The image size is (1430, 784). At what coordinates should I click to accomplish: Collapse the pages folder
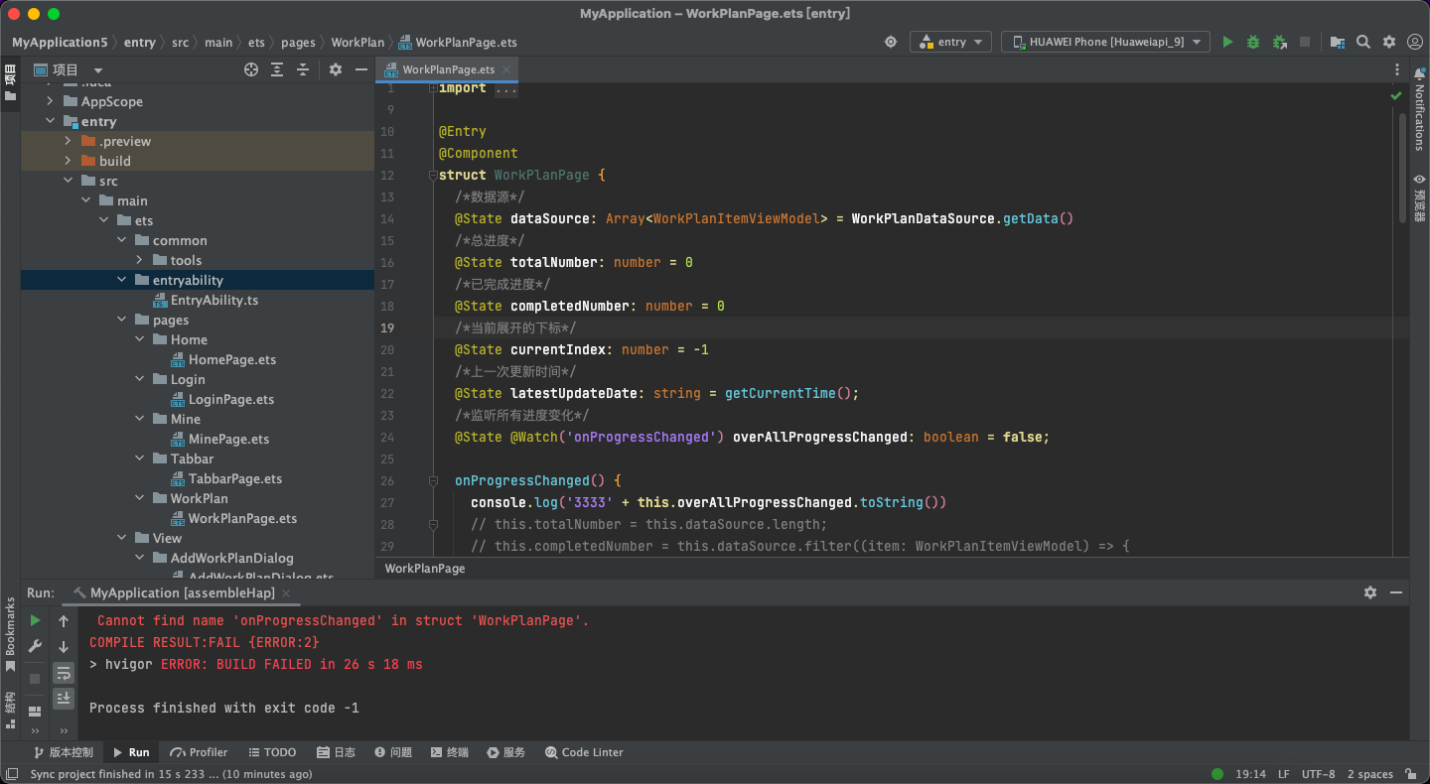(120, 320)
